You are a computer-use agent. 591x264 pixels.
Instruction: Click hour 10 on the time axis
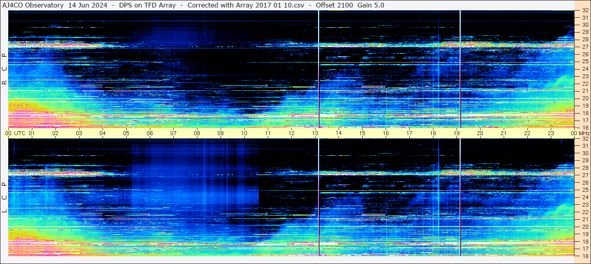244,133
